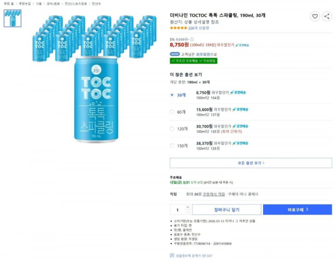Open 탄산수 breadcrumb category
The height and width of the screenshot is (259, 335).
[x=96, y=4]
